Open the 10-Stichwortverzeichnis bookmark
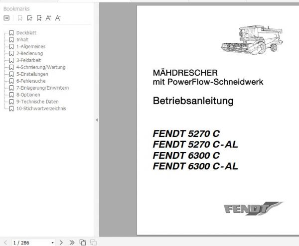299x246 pixels. (41, 109)
